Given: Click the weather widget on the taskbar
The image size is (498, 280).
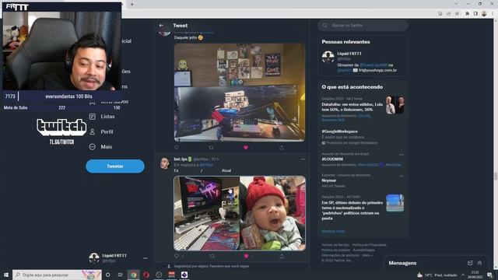Looking at the screenshot, I should (437, 275).
